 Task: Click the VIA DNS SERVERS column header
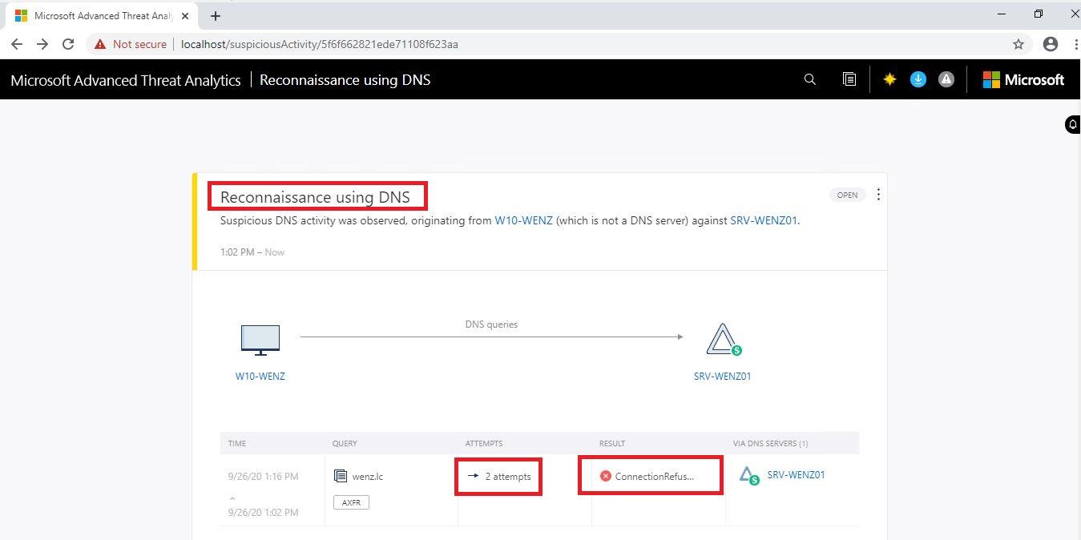click(x=770, y=443)
